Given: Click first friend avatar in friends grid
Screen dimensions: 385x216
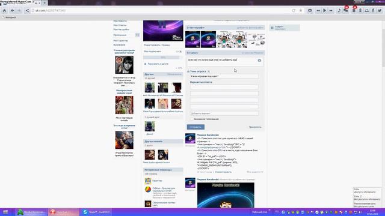Looking at the screenshot, I should [x=150, y=88].
